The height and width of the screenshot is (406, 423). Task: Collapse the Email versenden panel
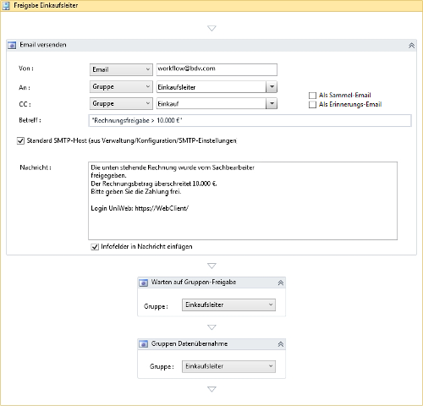[411, 46]
